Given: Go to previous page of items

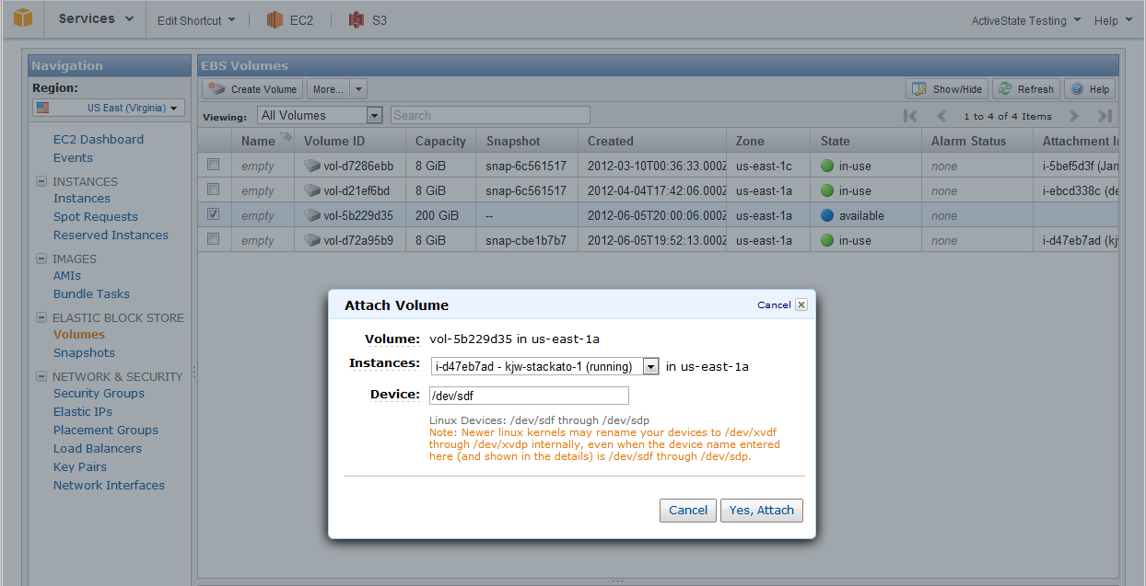Looking at the screenshot, I should (941, 116).
